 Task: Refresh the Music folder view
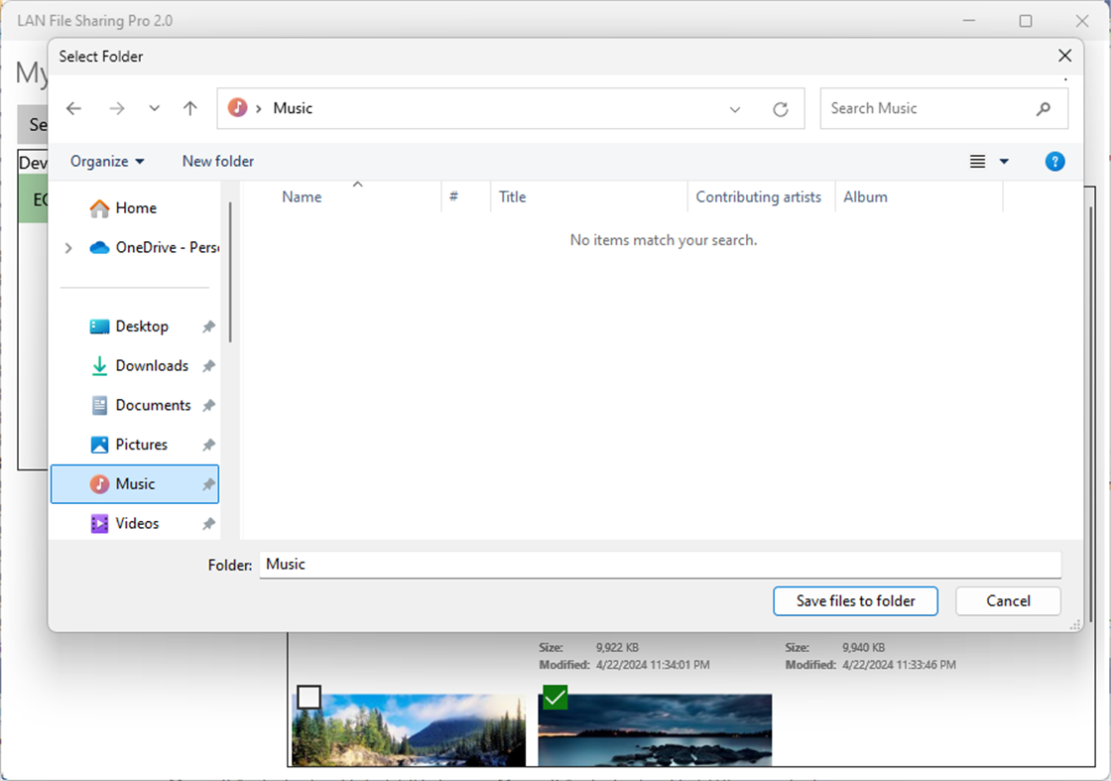781,108
